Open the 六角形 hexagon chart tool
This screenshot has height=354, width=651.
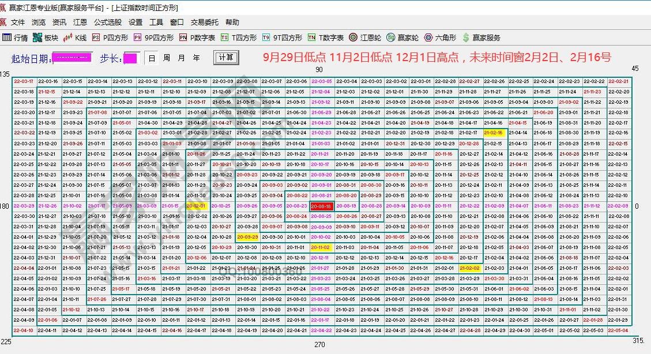pyautogui.click(x=440, y=37)
